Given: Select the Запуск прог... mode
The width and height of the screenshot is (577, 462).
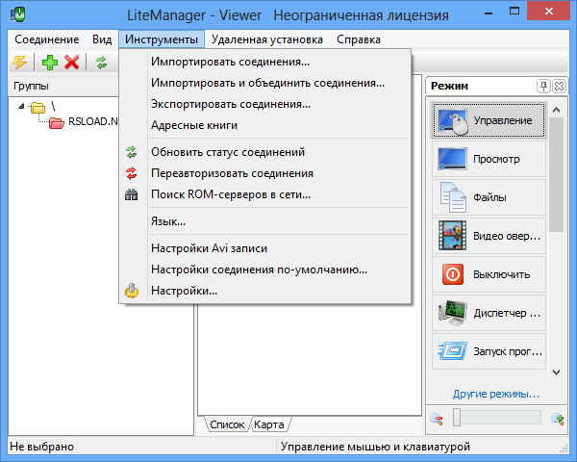Looking at the screenshot, I should pyautogui.click(x=489, y=351).
